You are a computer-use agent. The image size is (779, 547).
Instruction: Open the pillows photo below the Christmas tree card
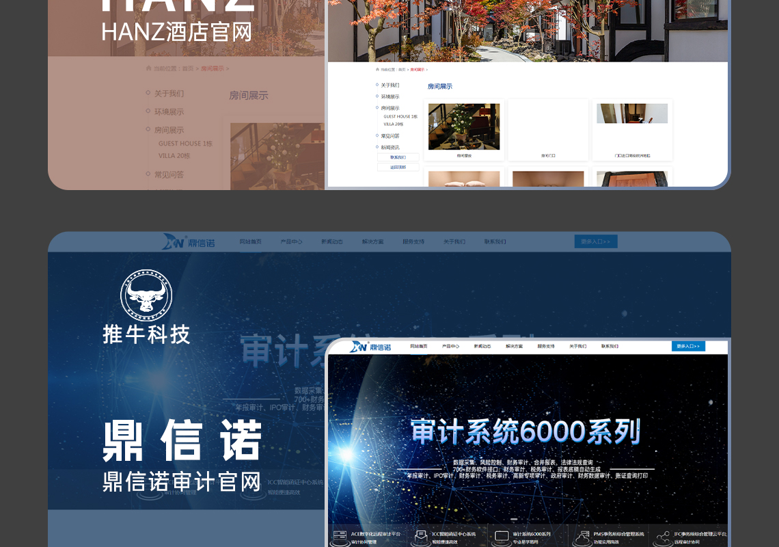[464, 179]
